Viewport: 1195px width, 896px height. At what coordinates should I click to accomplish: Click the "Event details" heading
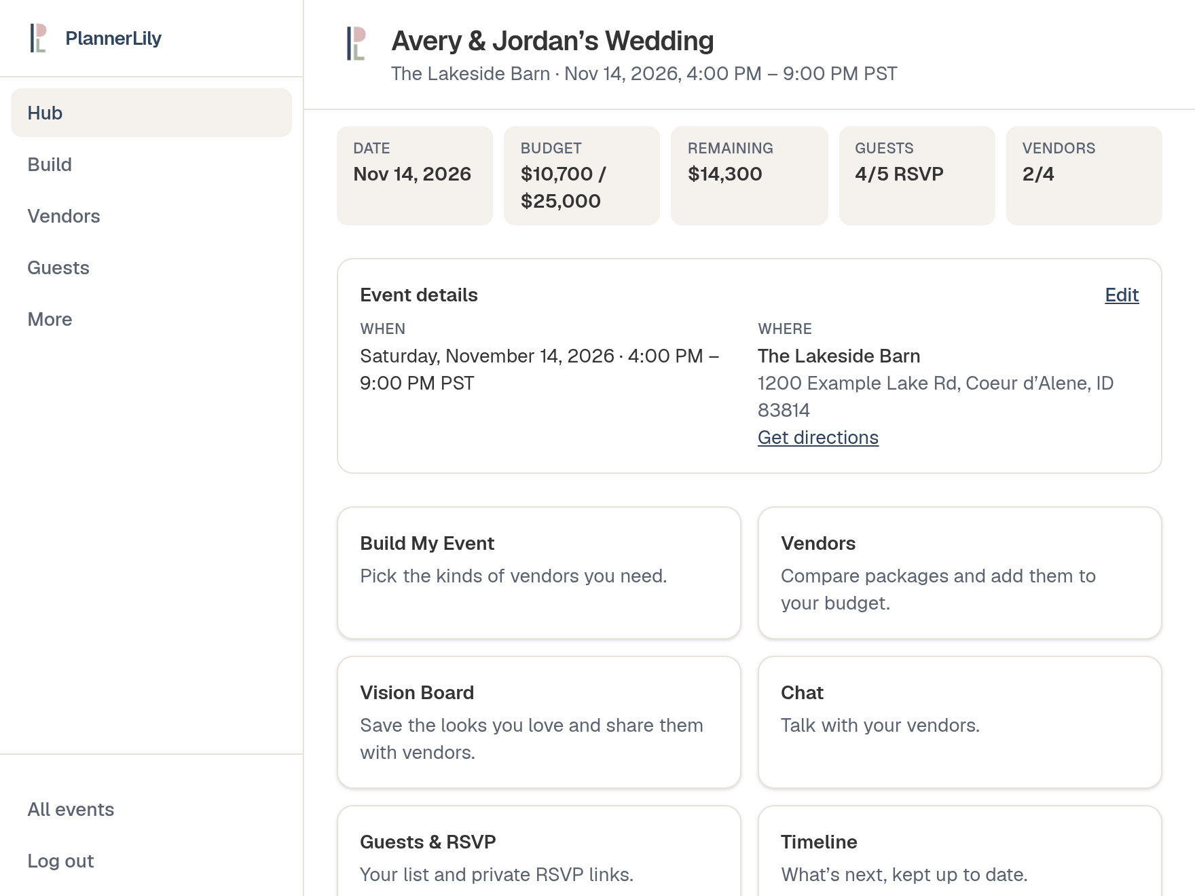[x=419, y=295]
